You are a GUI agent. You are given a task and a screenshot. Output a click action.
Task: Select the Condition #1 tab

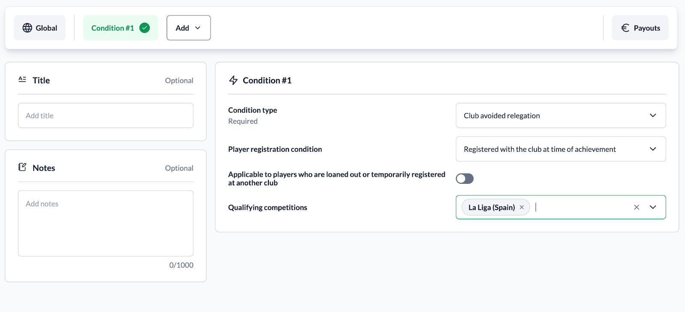click(113, 28)
